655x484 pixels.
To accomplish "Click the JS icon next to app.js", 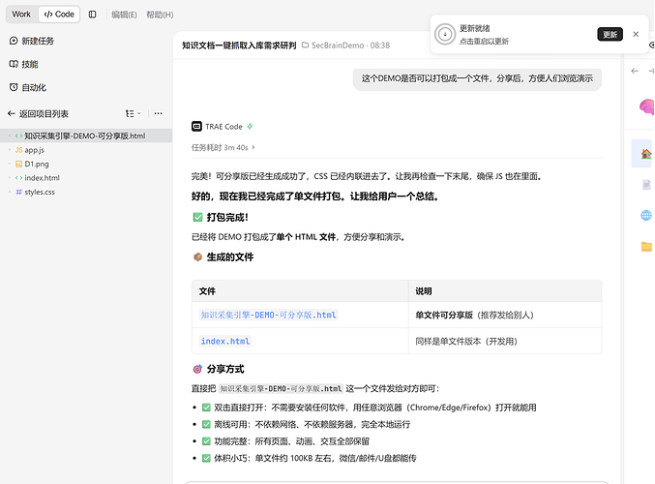I will (18, 150).
